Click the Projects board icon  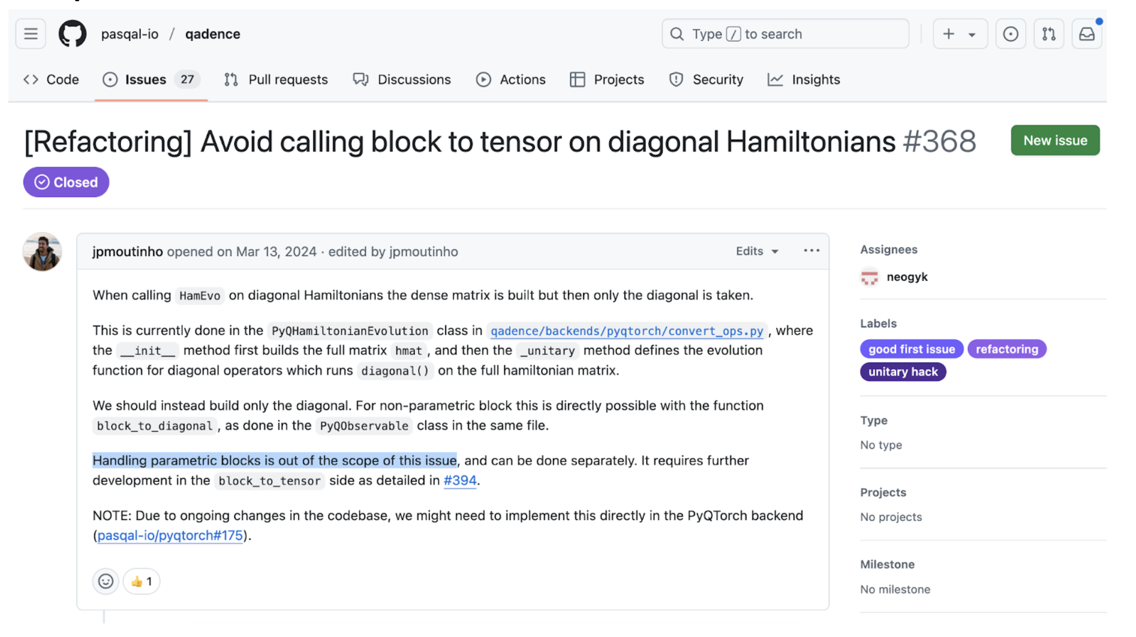tap(578, 79)
